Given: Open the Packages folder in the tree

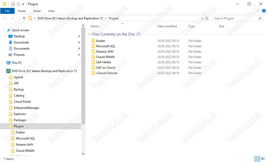Looking at the screenshot, I should 20,120.
